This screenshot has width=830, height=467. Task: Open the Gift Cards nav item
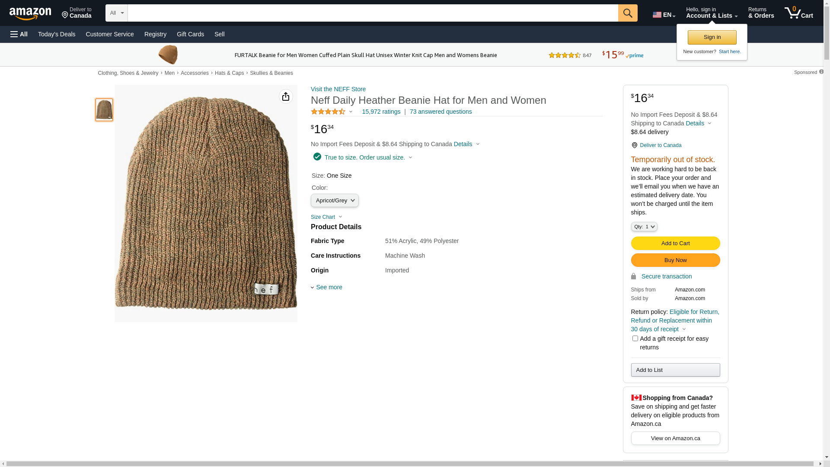point(190,34)
